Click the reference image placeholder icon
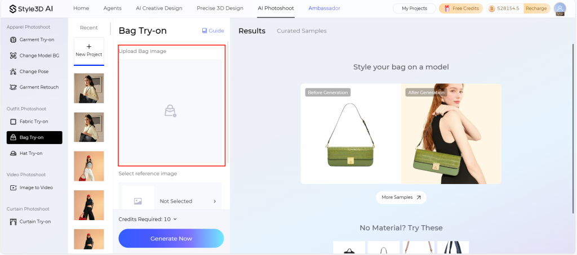The image size is (577, 255). 138,202
